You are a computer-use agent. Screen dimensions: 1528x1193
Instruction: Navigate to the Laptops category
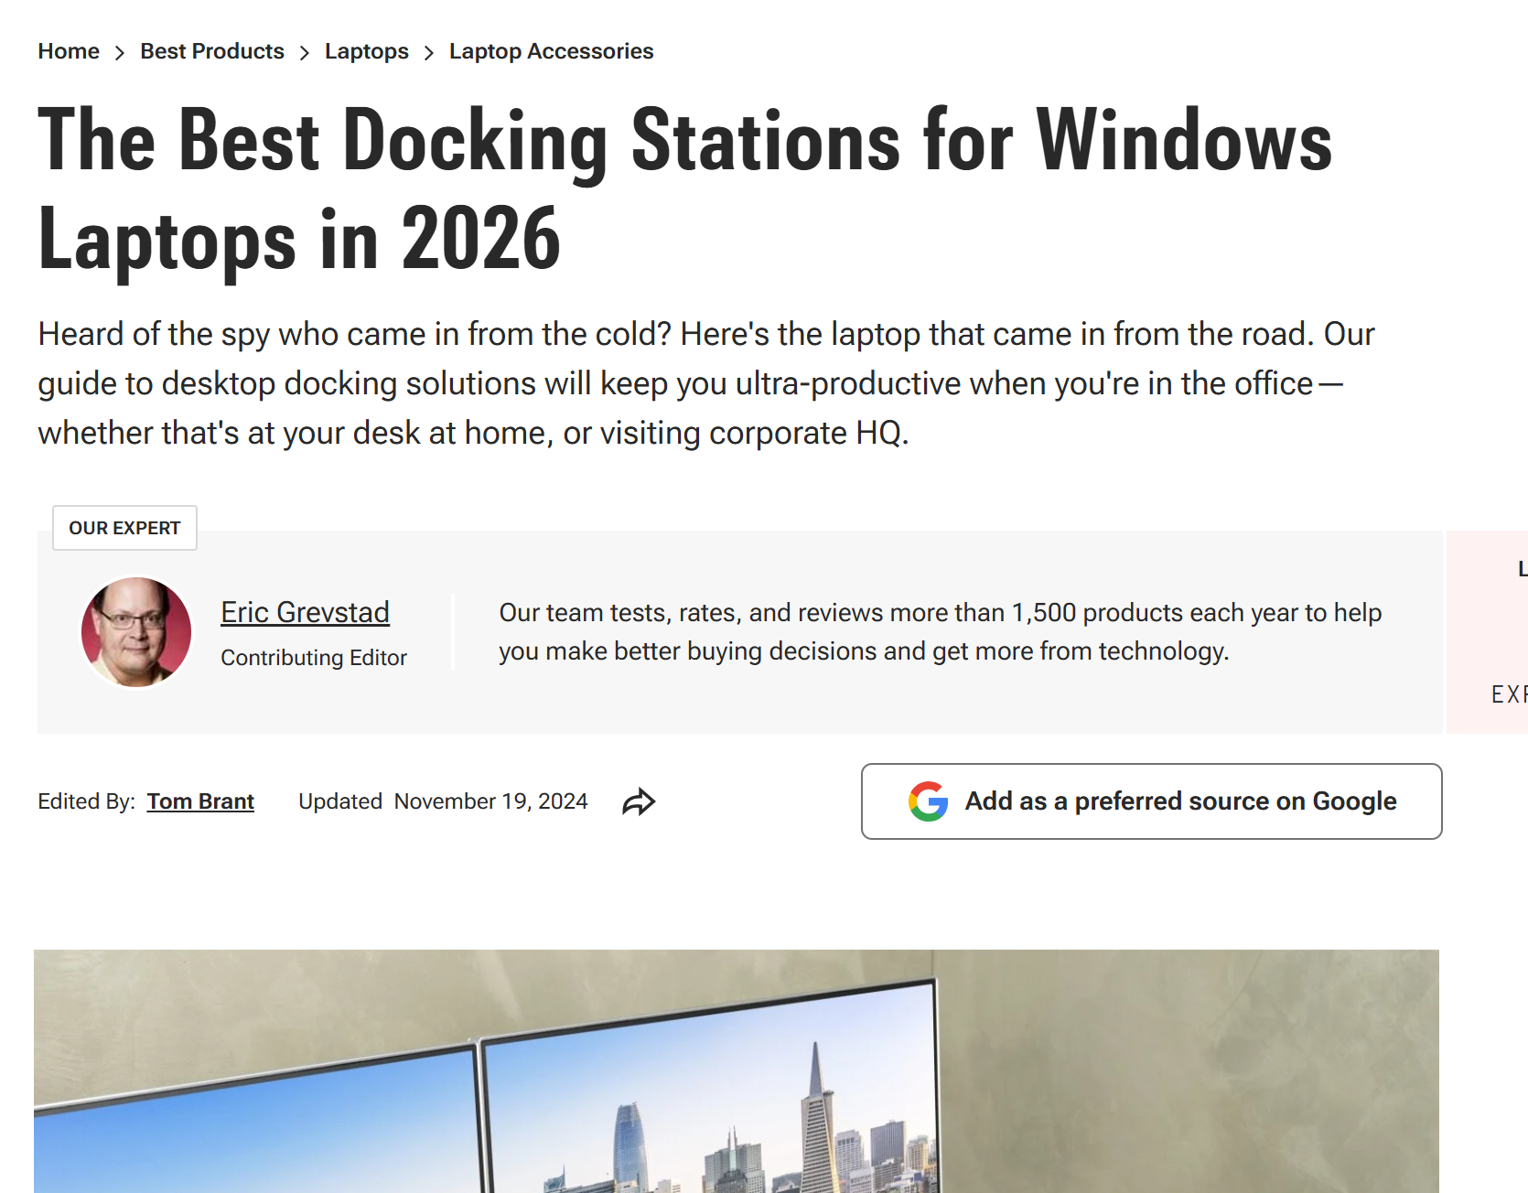tap(366, 51)
